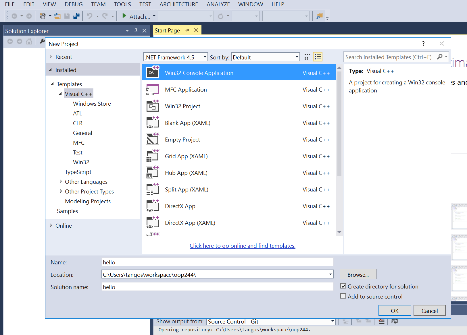Click the Grid App (XAML) template icon
The image size is (467, 335).
[153, 156]
